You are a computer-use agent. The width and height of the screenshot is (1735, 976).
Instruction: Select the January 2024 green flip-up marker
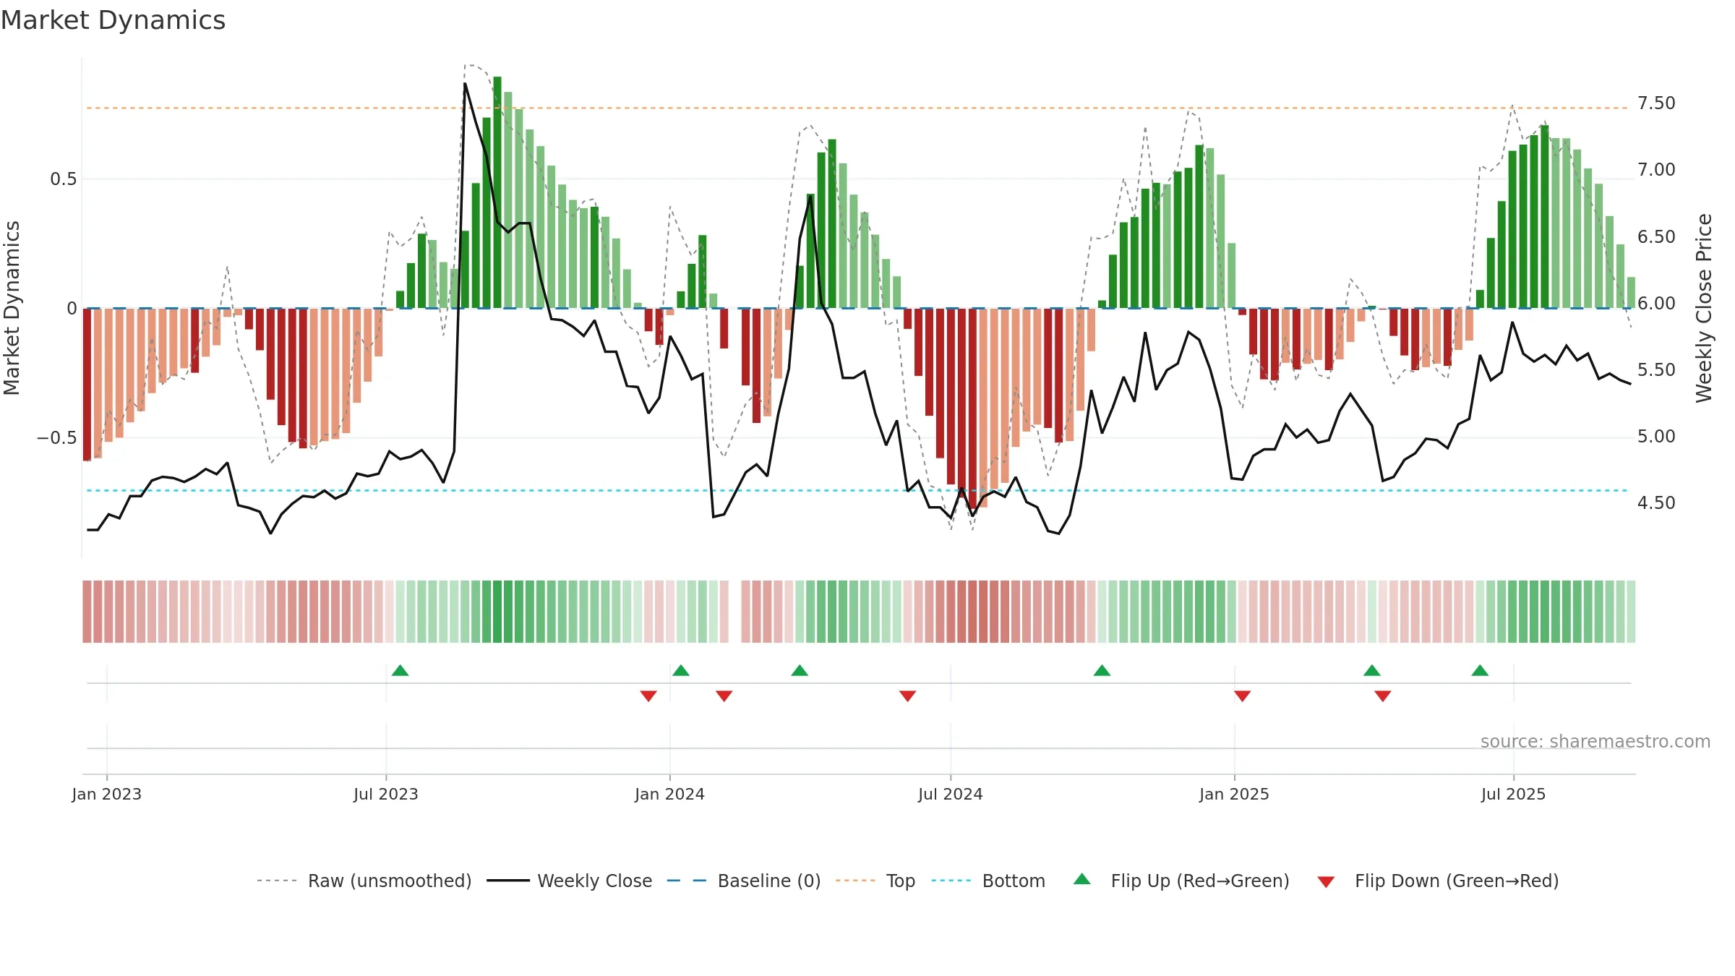point(681,670)
